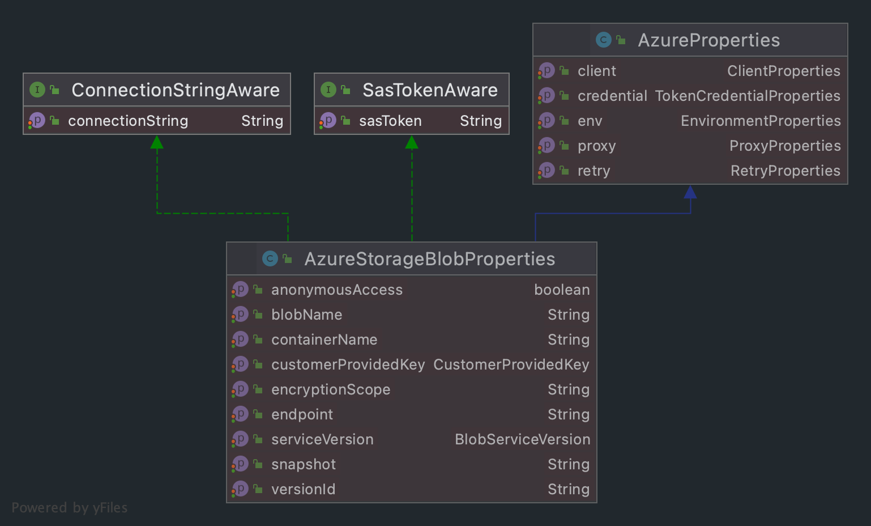
Task: Click the interface icon beside ConnectionStringAware
Action: tap(37, 90)
